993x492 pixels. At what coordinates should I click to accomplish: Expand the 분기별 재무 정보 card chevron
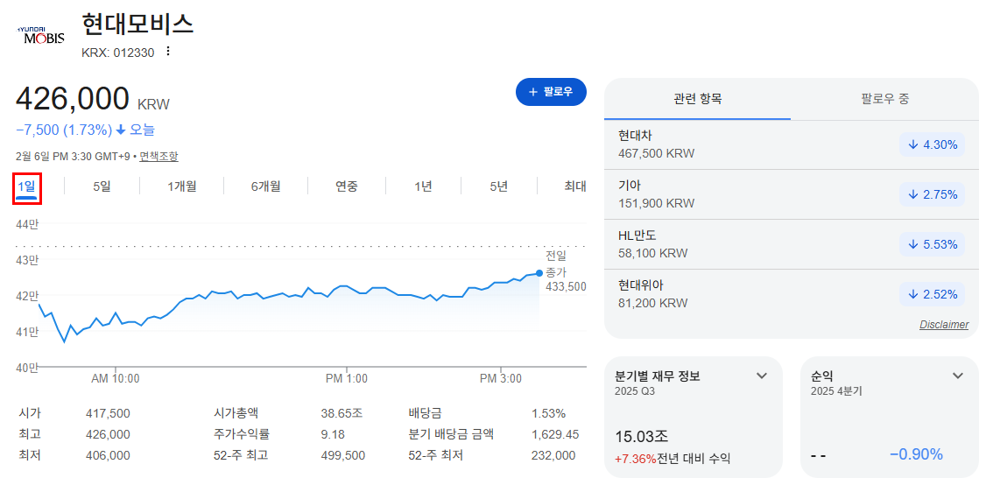[x=762, y=376]
